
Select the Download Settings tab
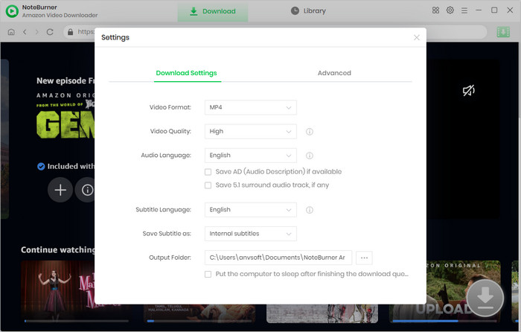pos(186,73)
